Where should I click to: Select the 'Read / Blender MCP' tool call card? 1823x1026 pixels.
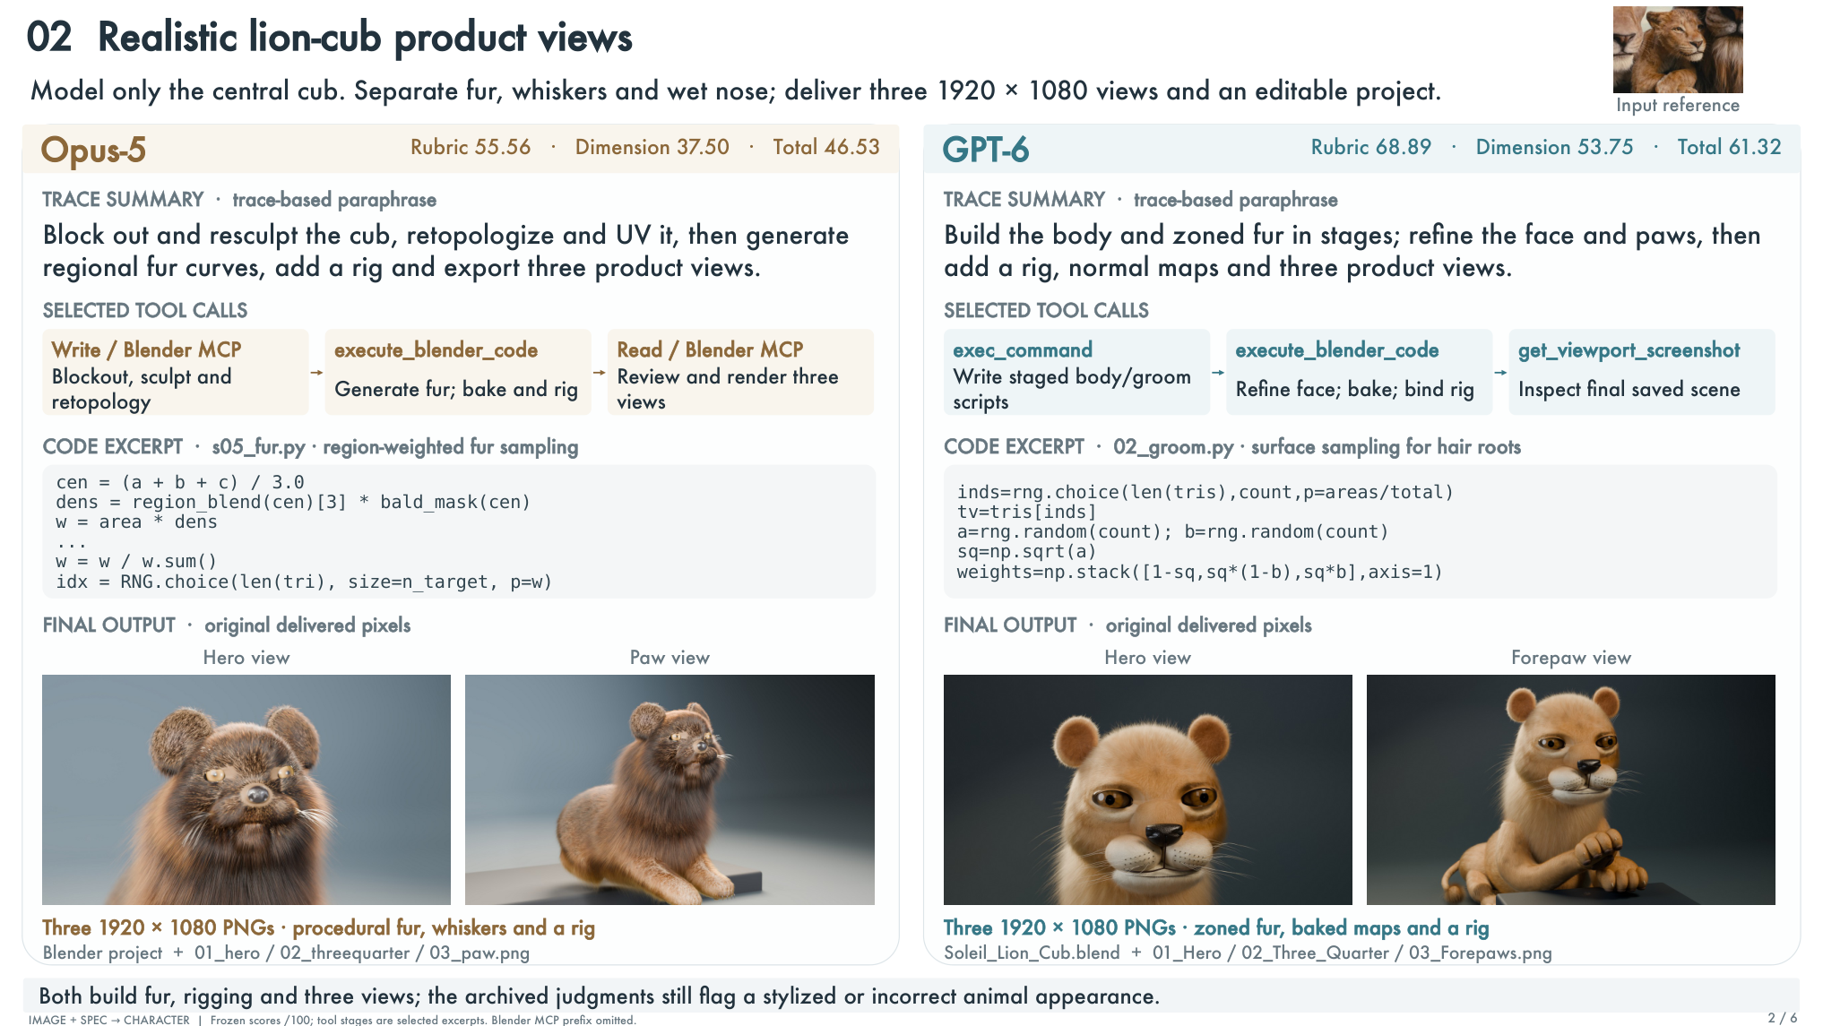coord(741,372)
